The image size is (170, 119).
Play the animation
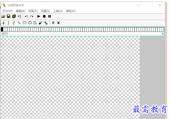pos(39,16)
